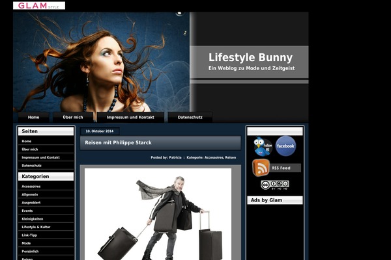This screenshot has width=391, height=260.
Task: Open the Creative Commons license badge
Action: (x=274, y=185)
